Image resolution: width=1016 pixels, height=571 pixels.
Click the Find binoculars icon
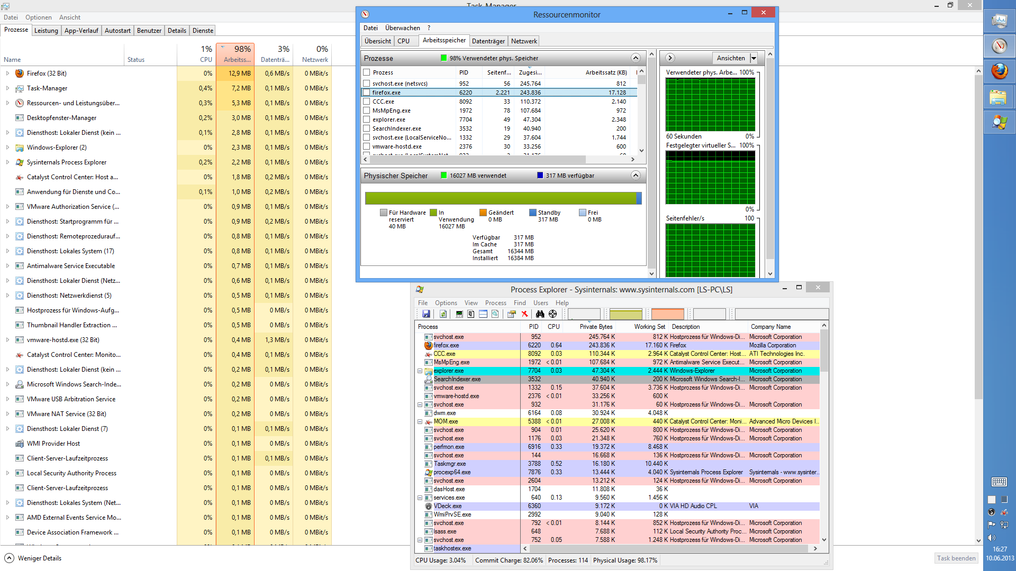coord(540,314)
